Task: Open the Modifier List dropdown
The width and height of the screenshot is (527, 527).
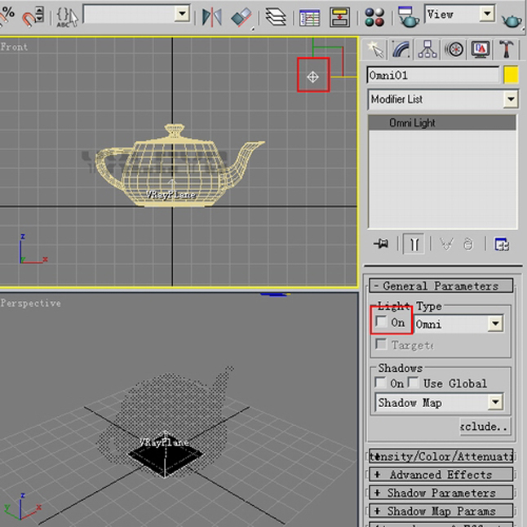Action: pyautogui.click(x=443, y=100)
